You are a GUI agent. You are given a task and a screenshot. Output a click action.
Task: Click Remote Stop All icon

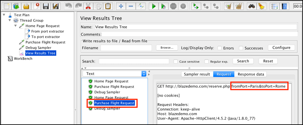pyautogui.click(x=206, y=6)
